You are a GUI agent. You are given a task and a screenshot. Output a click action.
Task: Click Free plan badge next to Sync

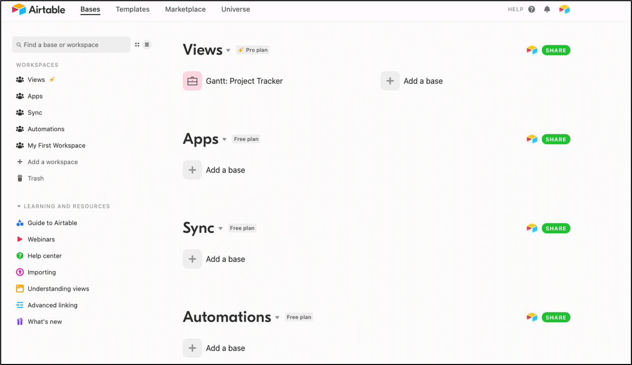[x=242, y=228]
